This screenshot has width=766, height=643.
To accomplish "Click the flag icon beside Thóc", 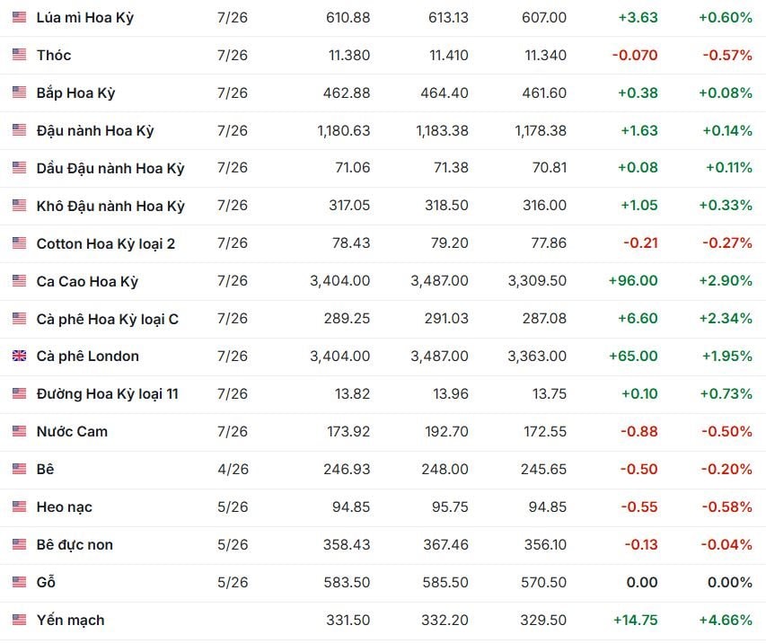I will tap(19, 55).
